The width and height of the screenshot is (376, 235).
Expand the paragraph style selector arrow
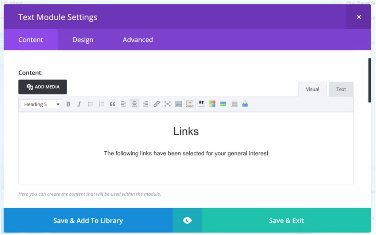point(58,104)
